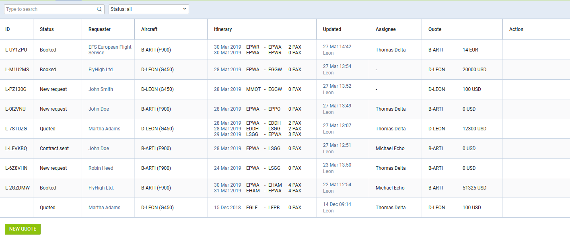Open requester Robin Heed link
The width and height of the screenshot is (570, 239).
[101, 168]
